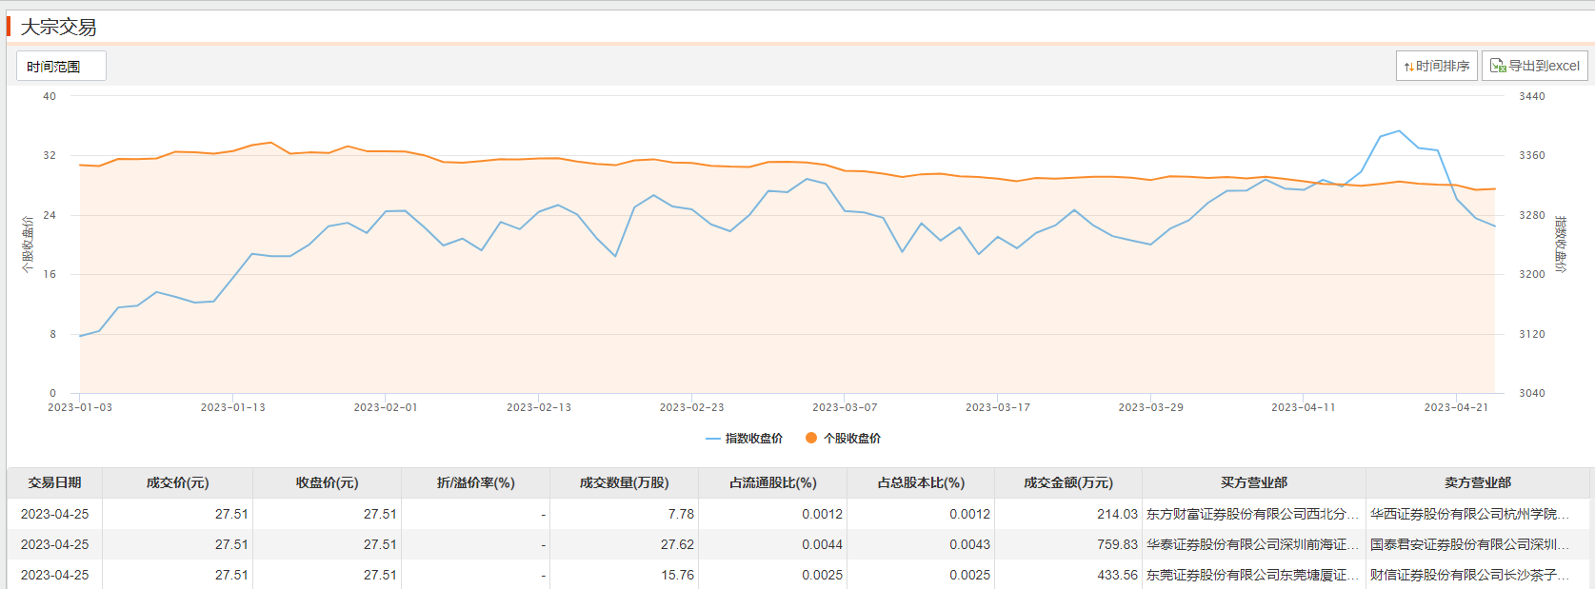Click the 2023-03-07 x-axis label
This screenshot has width=1595, height=589.
[x=845, y=407]
